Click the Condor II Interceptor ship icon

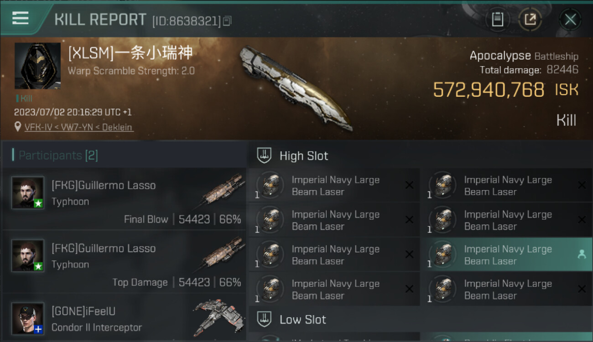click(x=216, y=317)
